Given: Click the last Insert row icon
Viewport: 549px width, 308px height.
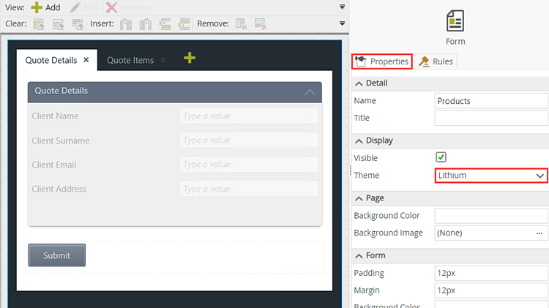Looking at the screenshot, I should 184,24.
